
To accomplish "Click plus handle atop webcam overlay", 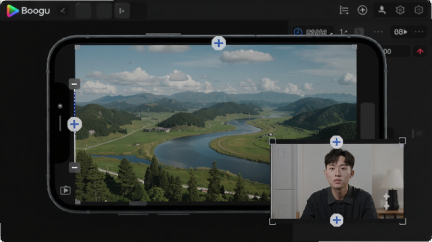I will 336,142.
